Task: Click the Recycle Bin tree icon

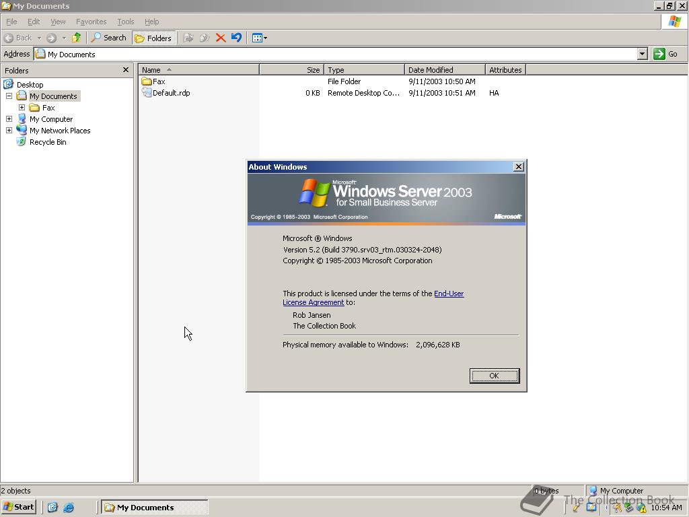Action: coord(21,141)
